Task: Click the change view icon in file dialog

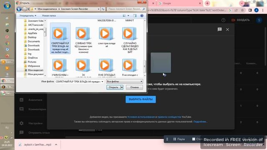Action: [124, 16]
